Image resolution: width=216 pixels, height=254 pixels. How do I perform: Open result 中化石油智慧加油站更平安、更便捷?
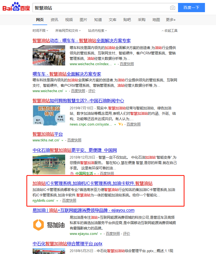[x=75, y=150]
